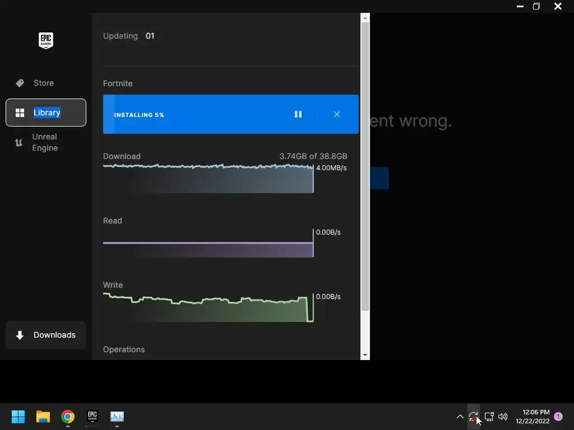This screenshot has width=574, height=430.
Task: Click the Unreal Engine logo icon
Action: point(18,143)
